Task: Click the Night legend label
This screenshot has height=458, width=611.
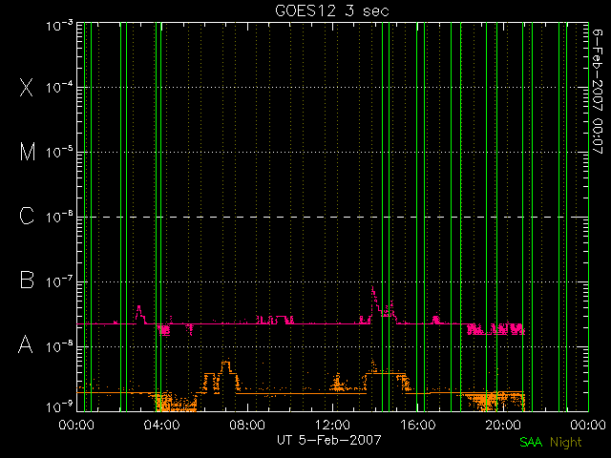Action: click(x=566, y=443)
